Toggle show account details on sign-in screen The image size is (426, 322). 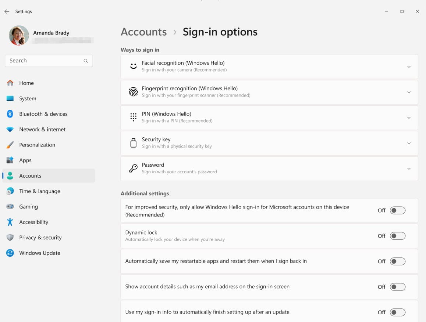click(x=397, y=287)
